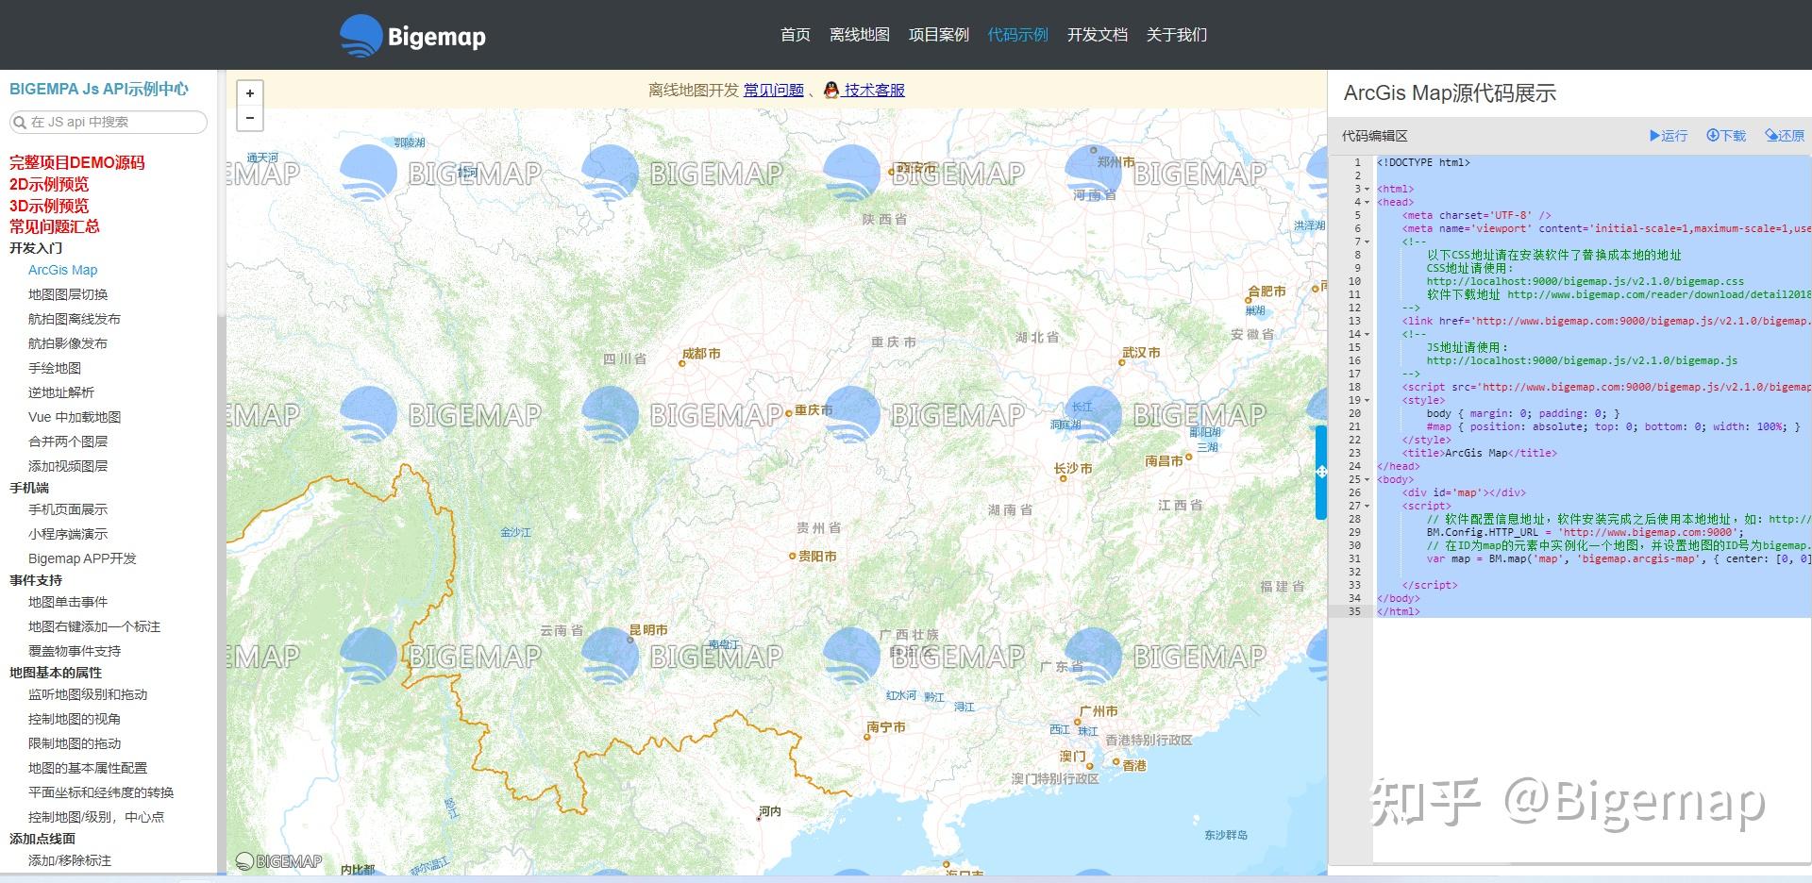The height and width of the screenshot is (883, 1812).
Task: Click the search magnifier icon in sidebar
Action: (x=19, y=122)
